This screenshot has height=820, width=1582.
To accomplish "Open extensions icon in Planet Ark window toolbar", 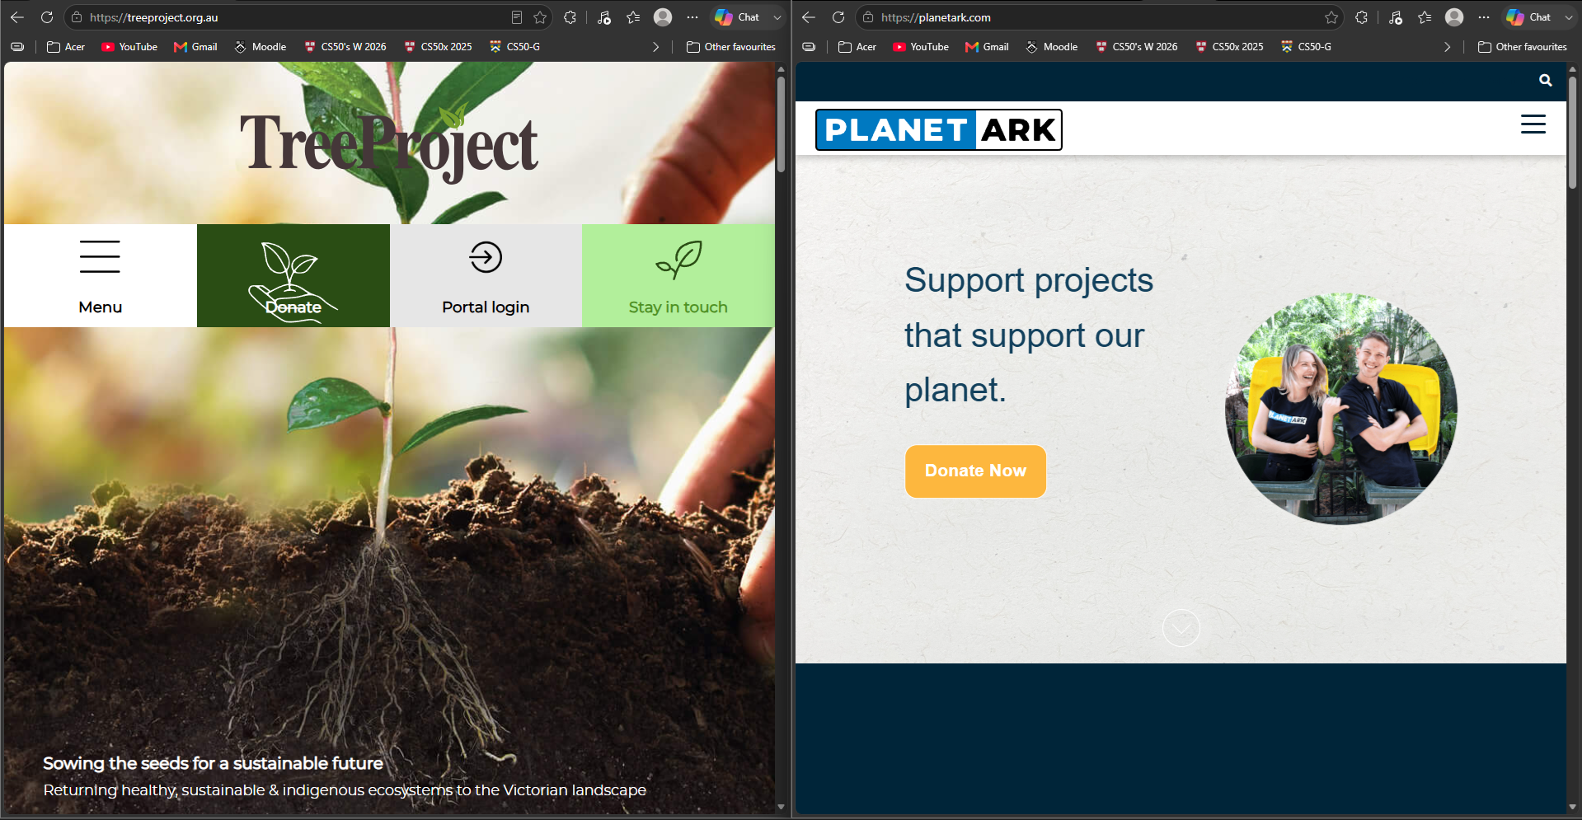I will pos(1361,17).
